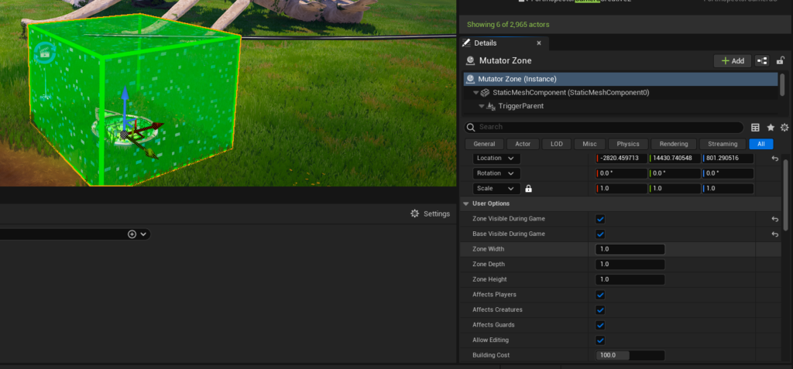Viewport: 793px width, 369px height.
Task: Click the Add component button
Action: coord(733,60)
